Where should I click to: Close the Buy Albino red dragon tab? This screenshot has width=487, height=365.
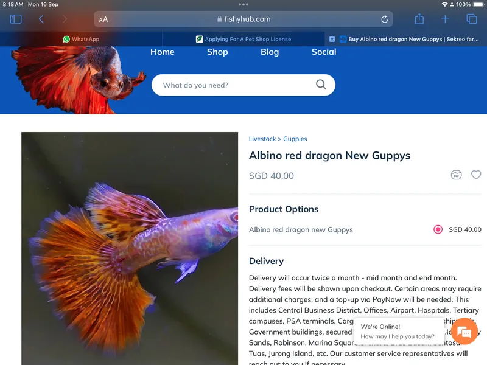pyautogui.click(x=332, y=39)
